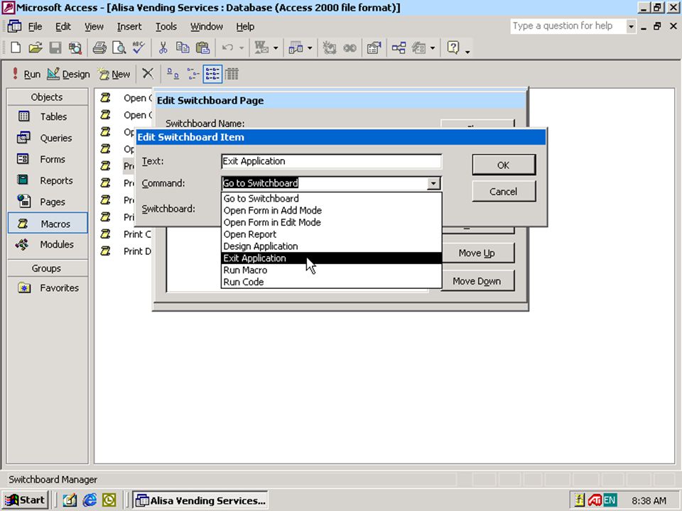Click the EN language indicator in tray
The width and height of the screenshot is (682, 511).
(610, 500)
